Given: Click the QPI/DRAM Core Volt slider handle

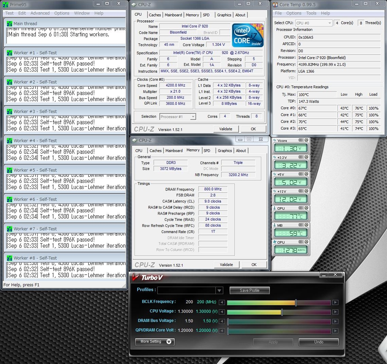Looking at the screenshot, I should [x=228, y=331].
